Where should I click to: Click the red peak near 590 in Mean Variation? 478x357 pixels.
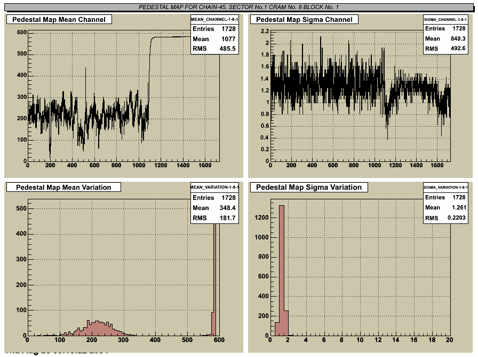(x=214, y=280)
